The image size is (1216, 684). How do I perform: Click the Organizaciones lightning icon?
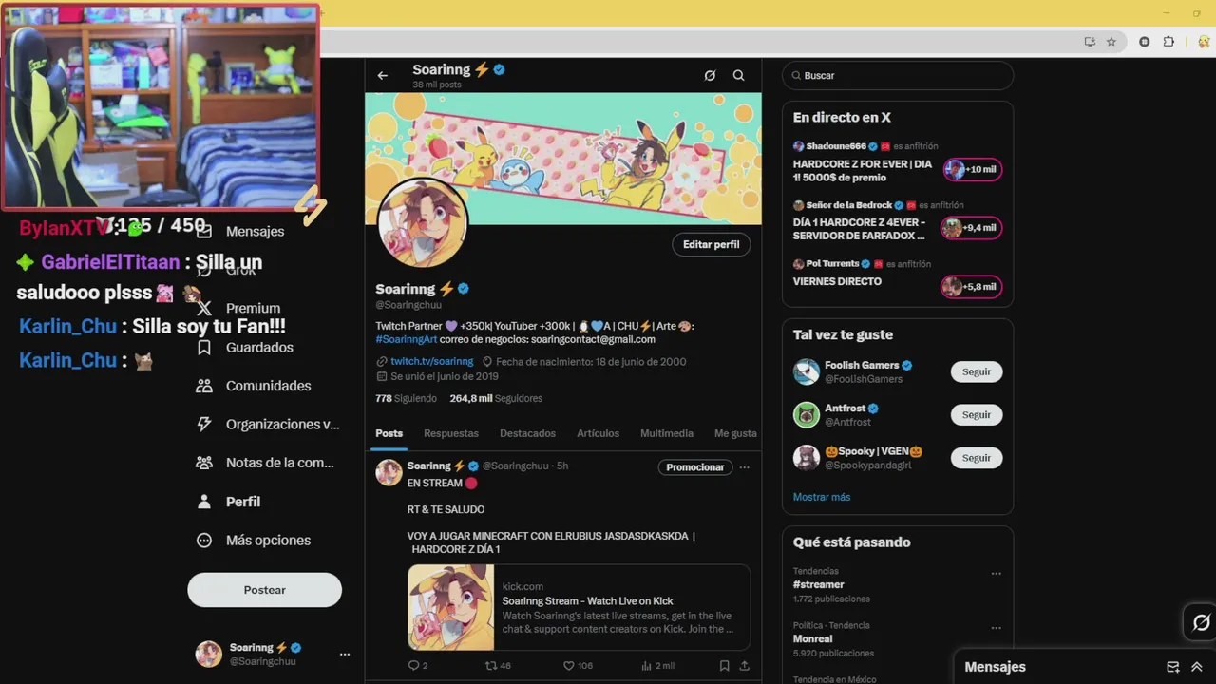pos(204,425)
